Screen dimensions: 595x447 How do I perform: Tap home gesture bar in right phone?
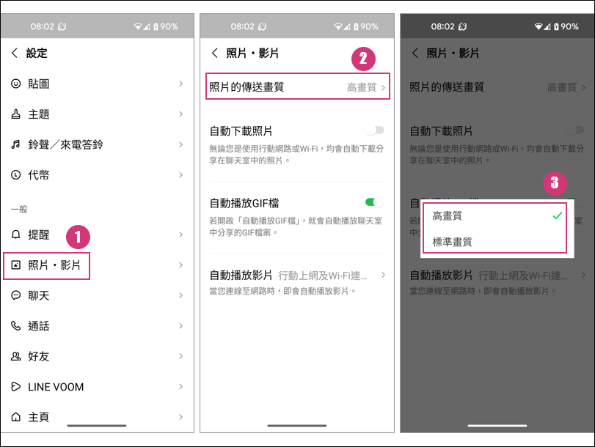tap(497, 426)
